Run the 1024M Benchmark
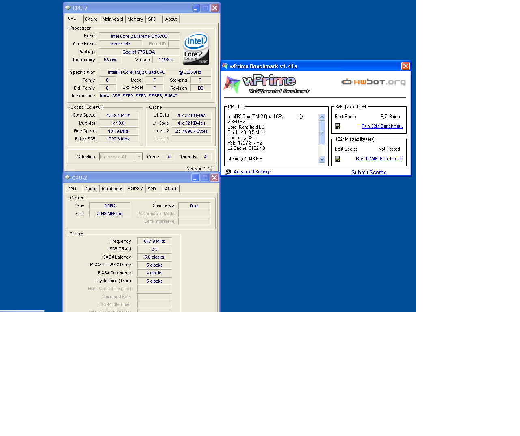The image size is (520, 436). click(379, 159)
